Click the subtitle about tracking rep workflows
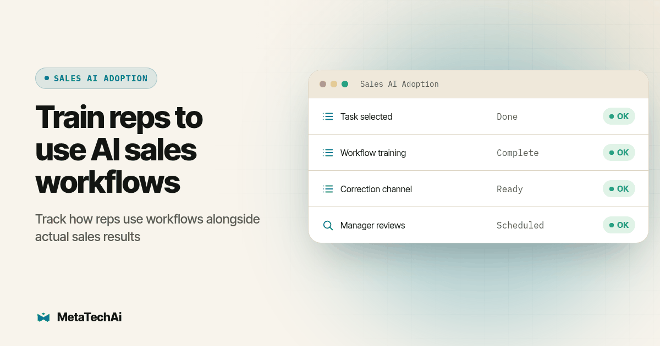Viewport: 660px width, 346px height. [x=147, y=227]
